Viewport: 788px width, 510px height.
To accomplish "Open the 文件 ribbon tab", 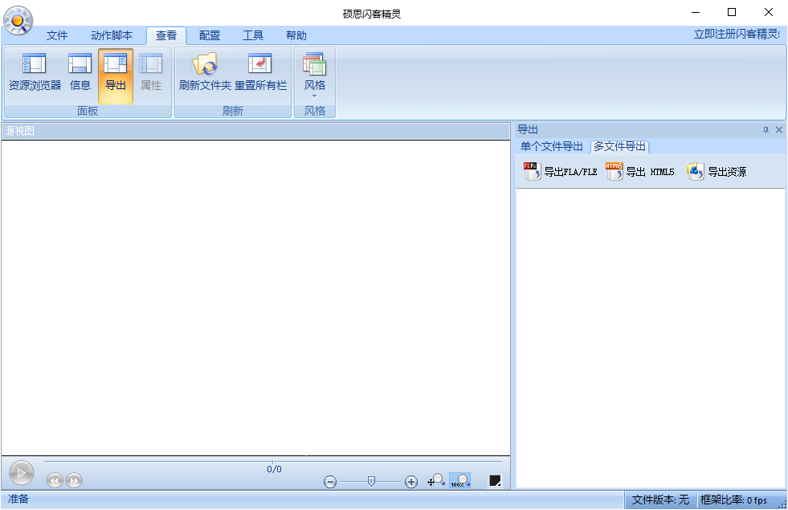I will (x=57, y=35).
